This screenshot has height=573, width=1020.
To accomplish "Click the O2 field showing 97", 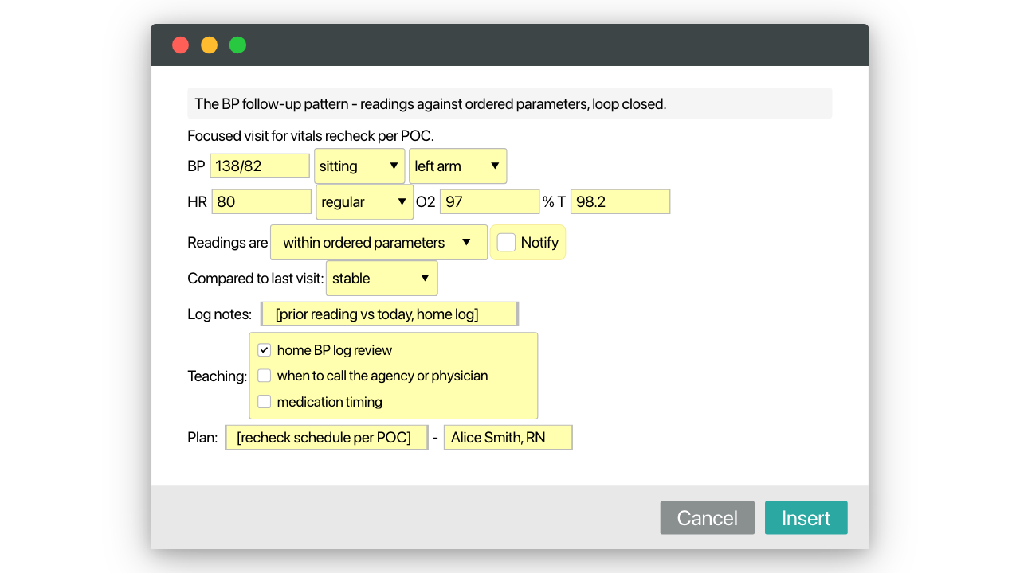I will pyautogui.click(x=489, y=202).
